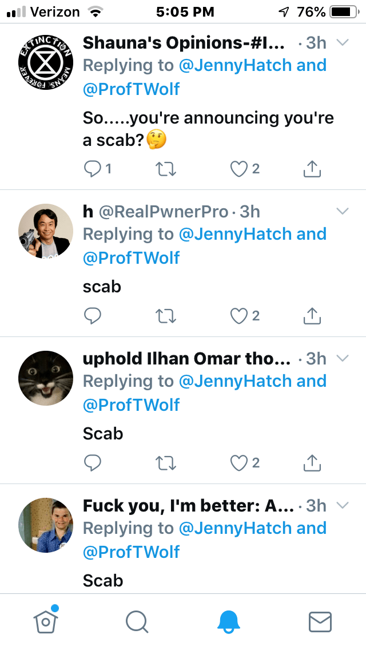Reply to uphold Ilhan Omar tweet
This screenshot has width=366, height=650.
(93, 462)
